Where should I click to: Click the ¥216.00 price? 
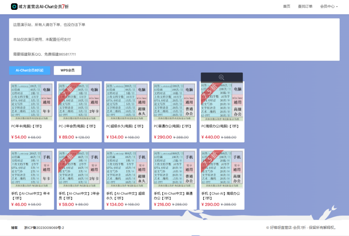click(162, 204)
